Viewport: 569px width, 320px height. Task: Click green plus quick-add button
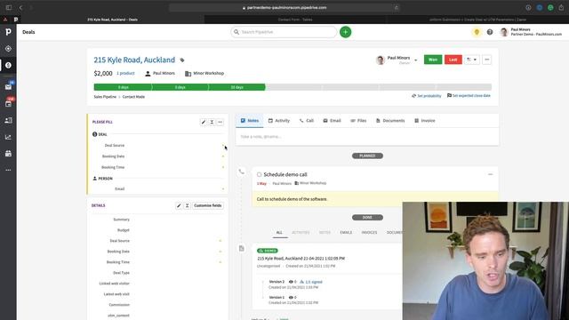point(345,32)
